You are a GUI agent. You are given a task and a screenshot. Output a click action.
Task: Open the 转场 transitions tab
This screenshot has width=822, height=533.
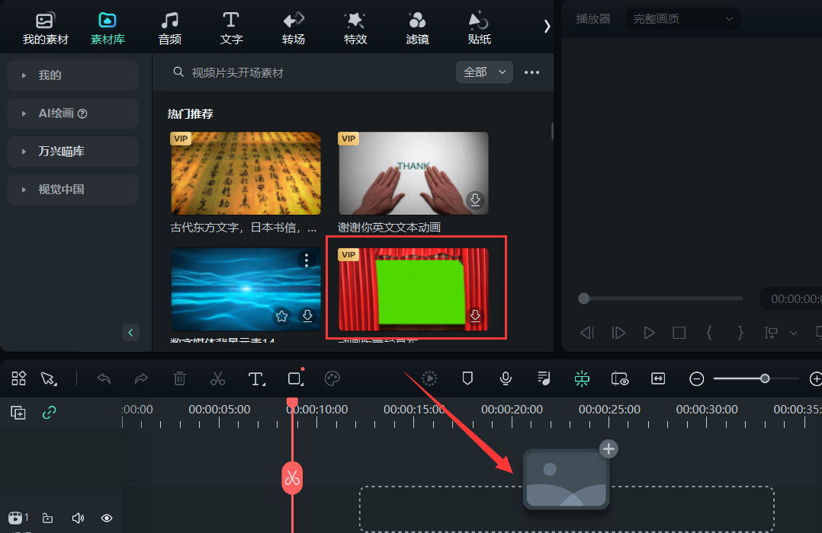(294, 28)
